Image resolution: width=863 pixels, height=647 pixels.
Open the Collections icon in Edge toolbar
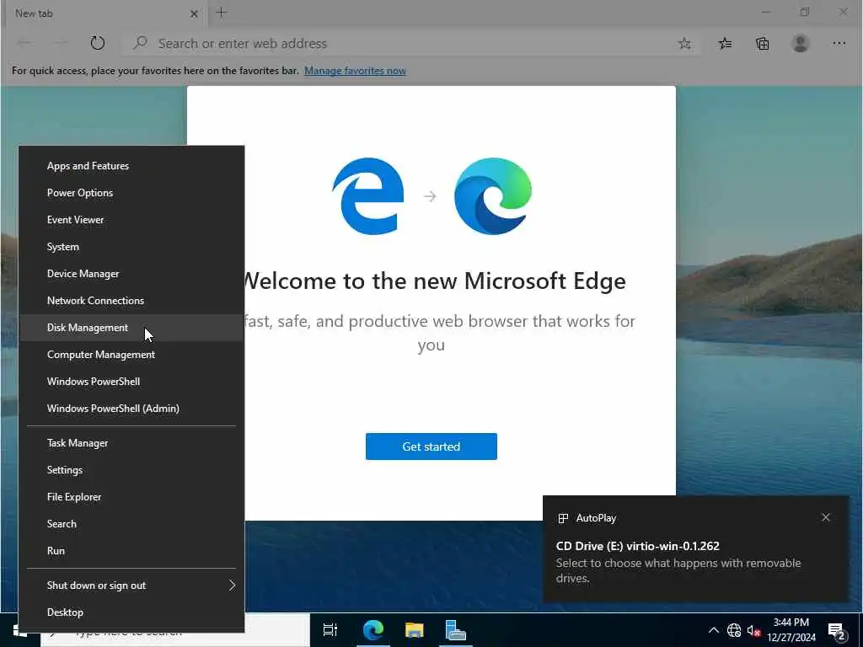(x=762, y=44)
